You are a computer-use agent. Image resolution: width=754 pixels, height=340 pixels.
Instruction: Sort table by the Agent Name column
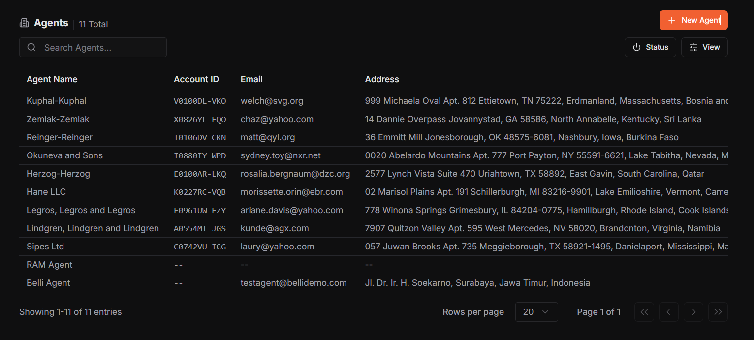pyautogui.click(x=52, y=79)
